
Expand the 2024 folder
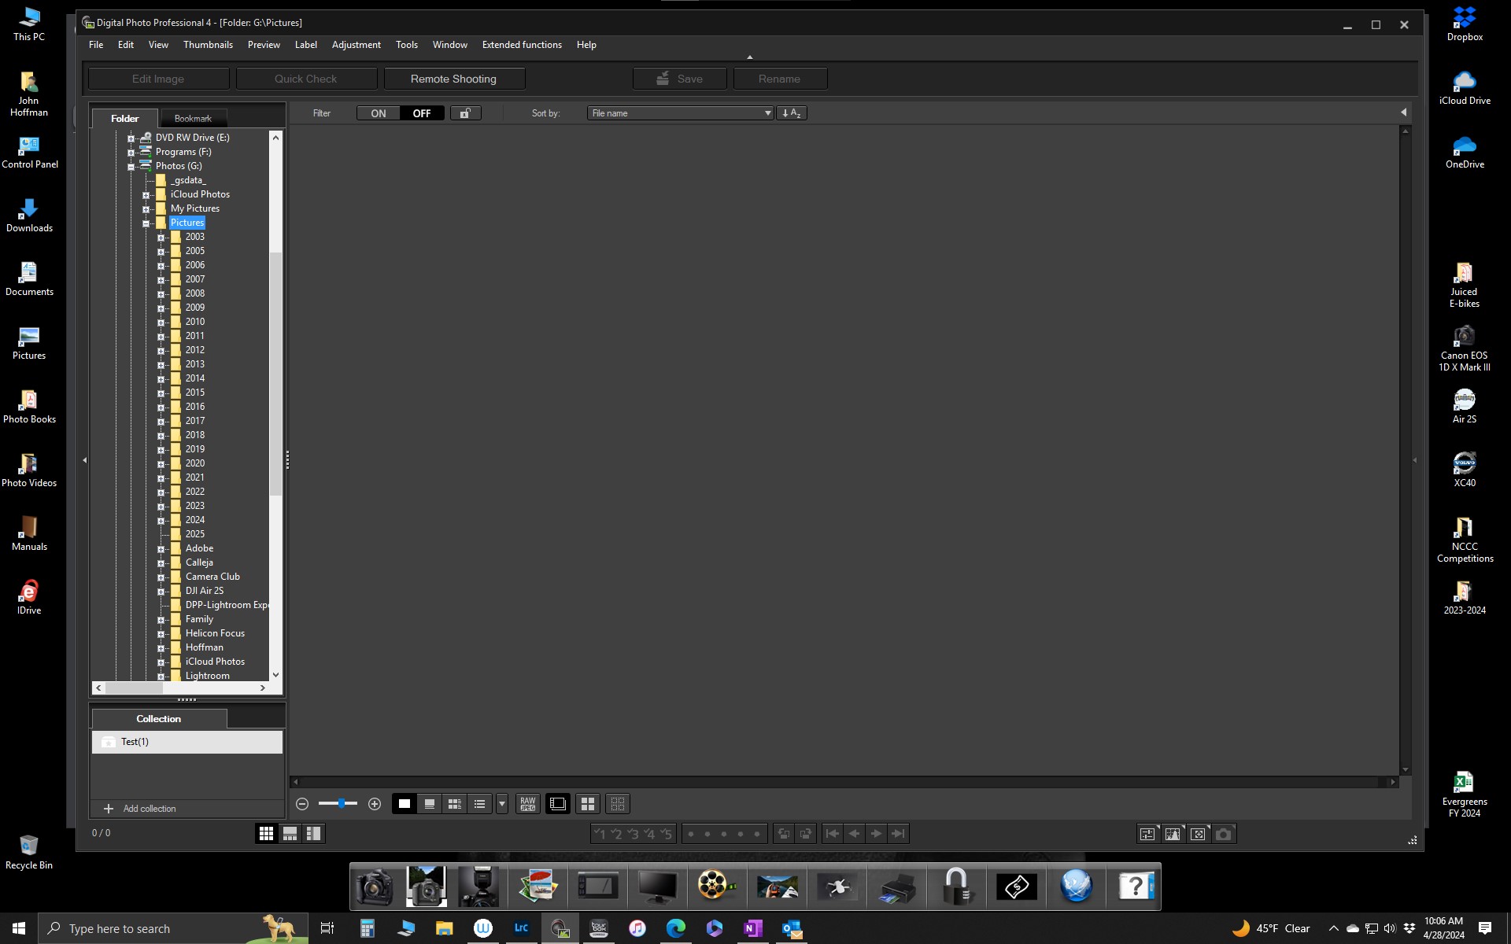[162, 520]
